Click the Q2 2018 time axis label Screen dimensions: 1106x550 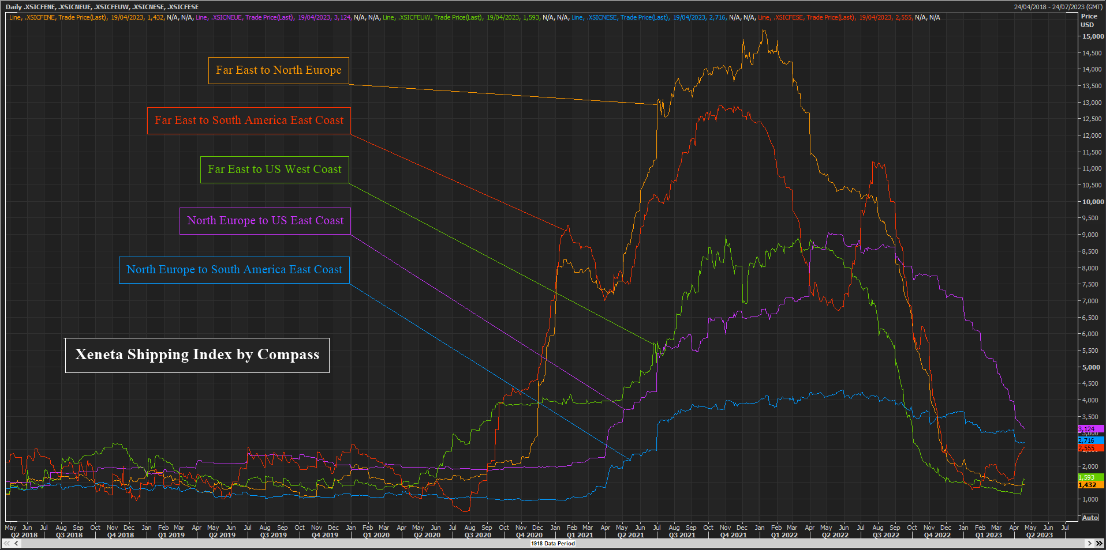click(24, 535)
